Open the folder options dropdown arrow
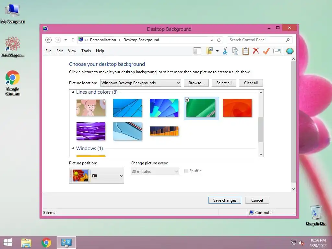332x249 pixels. tap(217, 51)
